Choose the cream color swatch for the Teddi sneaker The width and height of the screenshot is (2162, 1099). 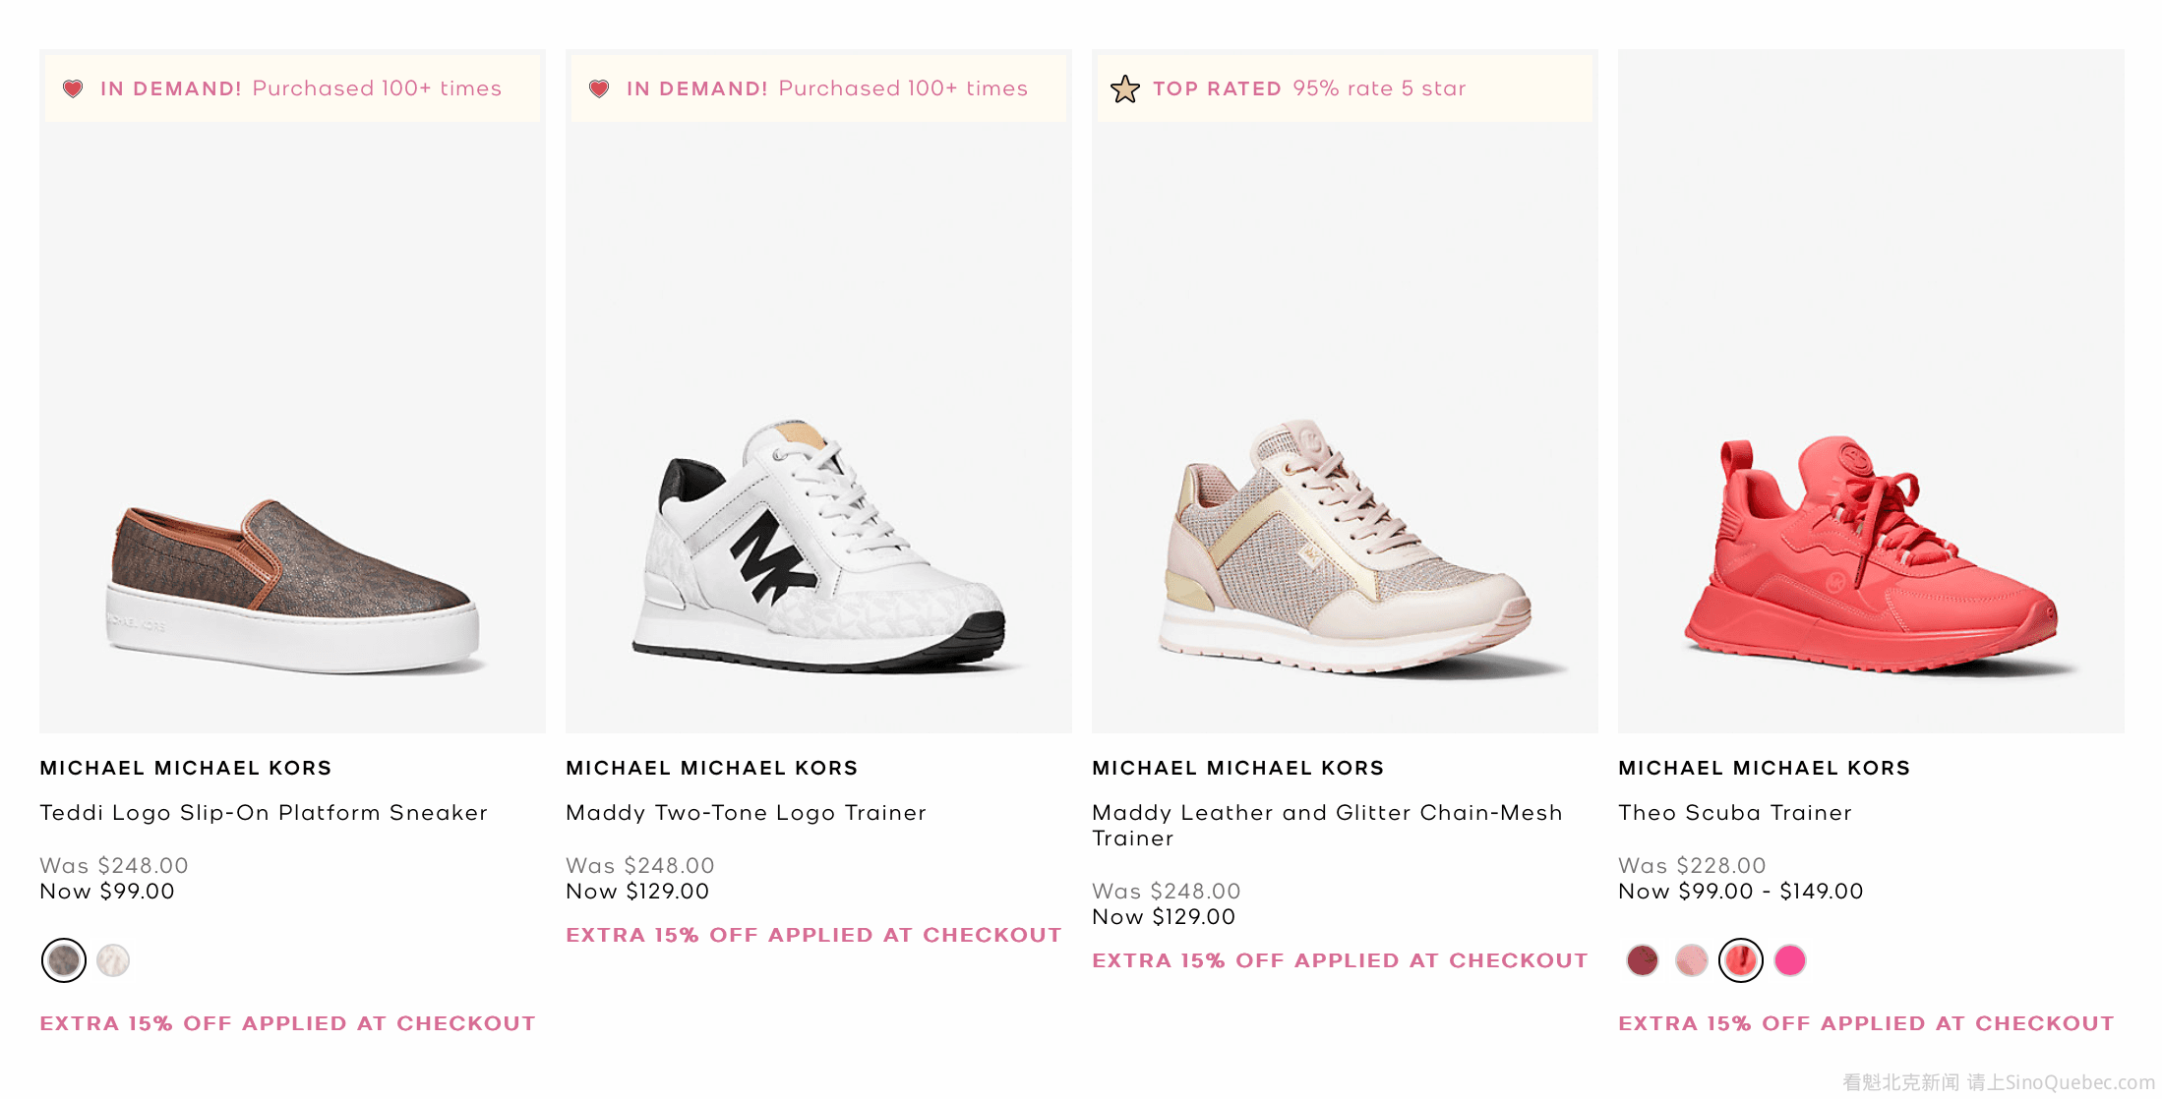click(113, 960)
